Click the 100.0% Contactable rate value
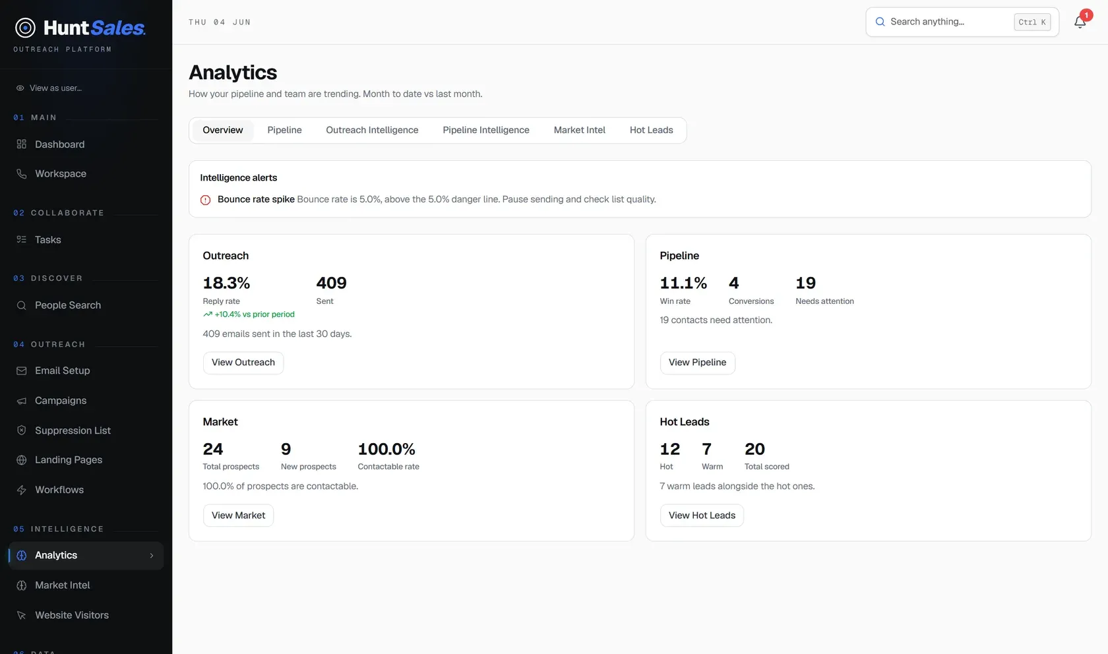Viewport: 1108px width, 654px height. pos(386,450)
